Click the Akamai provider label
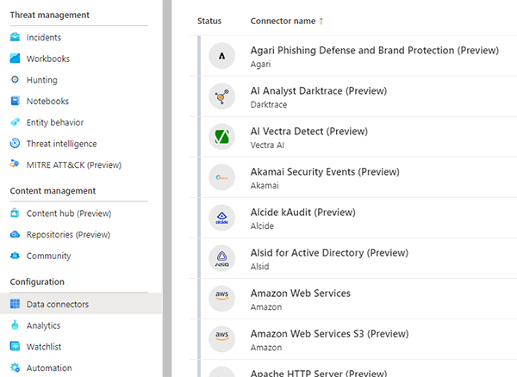The width and height of the screenshot is (517, 377). click(265, 186)
